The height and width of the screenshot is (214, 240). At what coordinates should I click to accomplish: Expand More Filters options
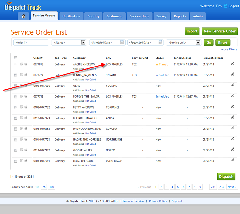[x=229, y=50]
